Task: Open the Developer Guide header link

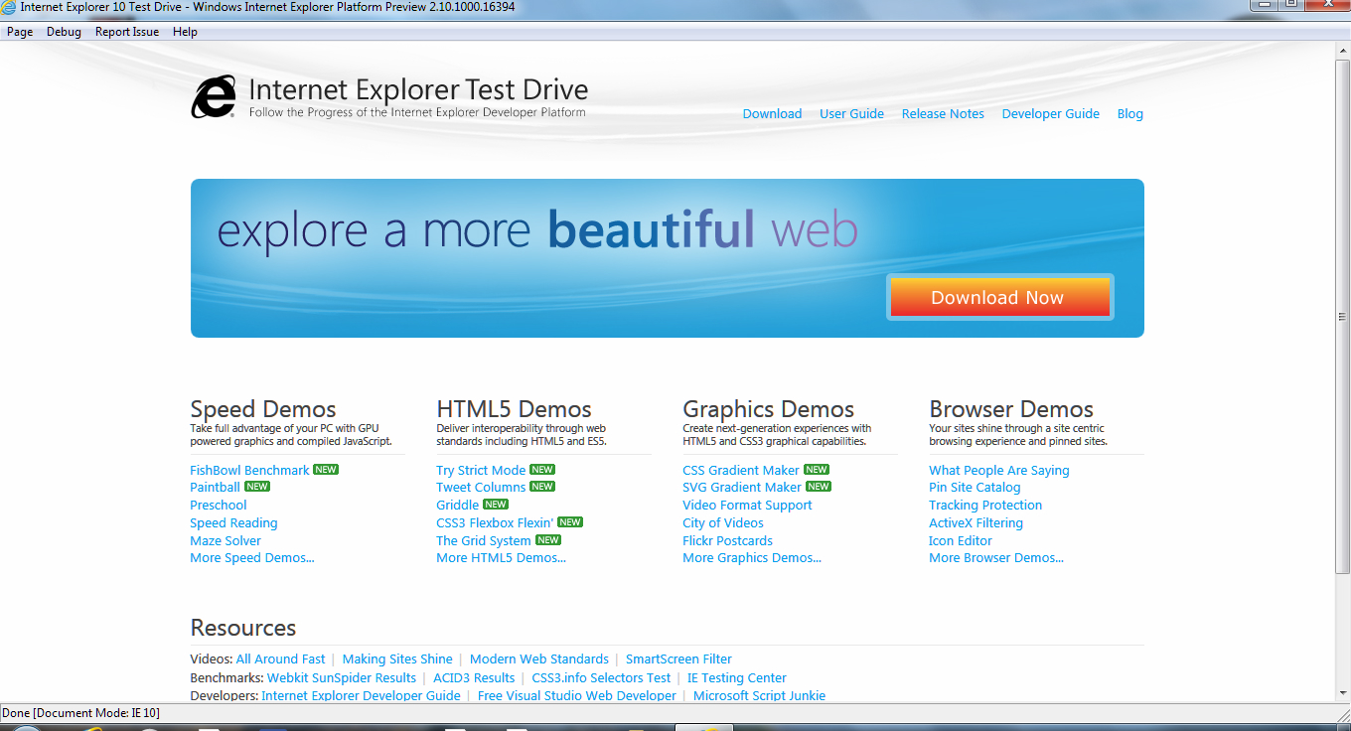Action: pyautogui.click(x=1050, y=114)
